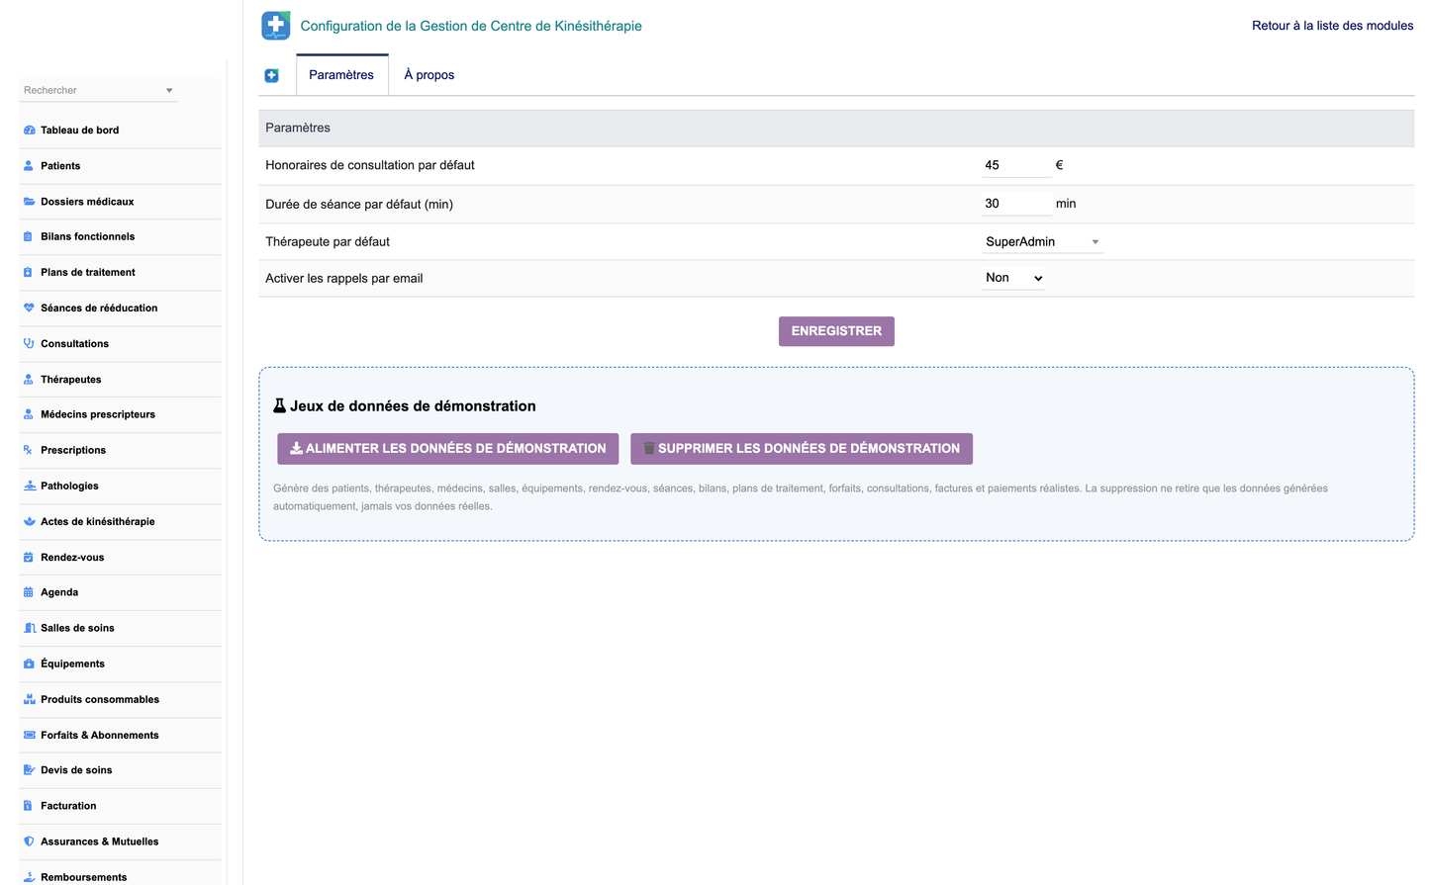1430x885 pixels.
Task: Click the Bilans fonctionnels clipboard icon
Action: point(29,237)
